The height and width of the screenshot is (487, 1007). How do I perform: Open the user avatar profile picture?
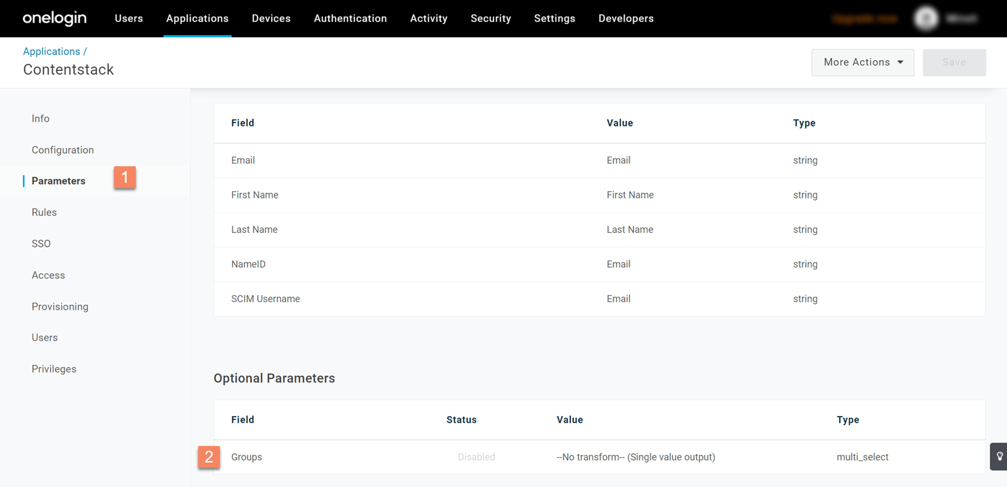926,18
